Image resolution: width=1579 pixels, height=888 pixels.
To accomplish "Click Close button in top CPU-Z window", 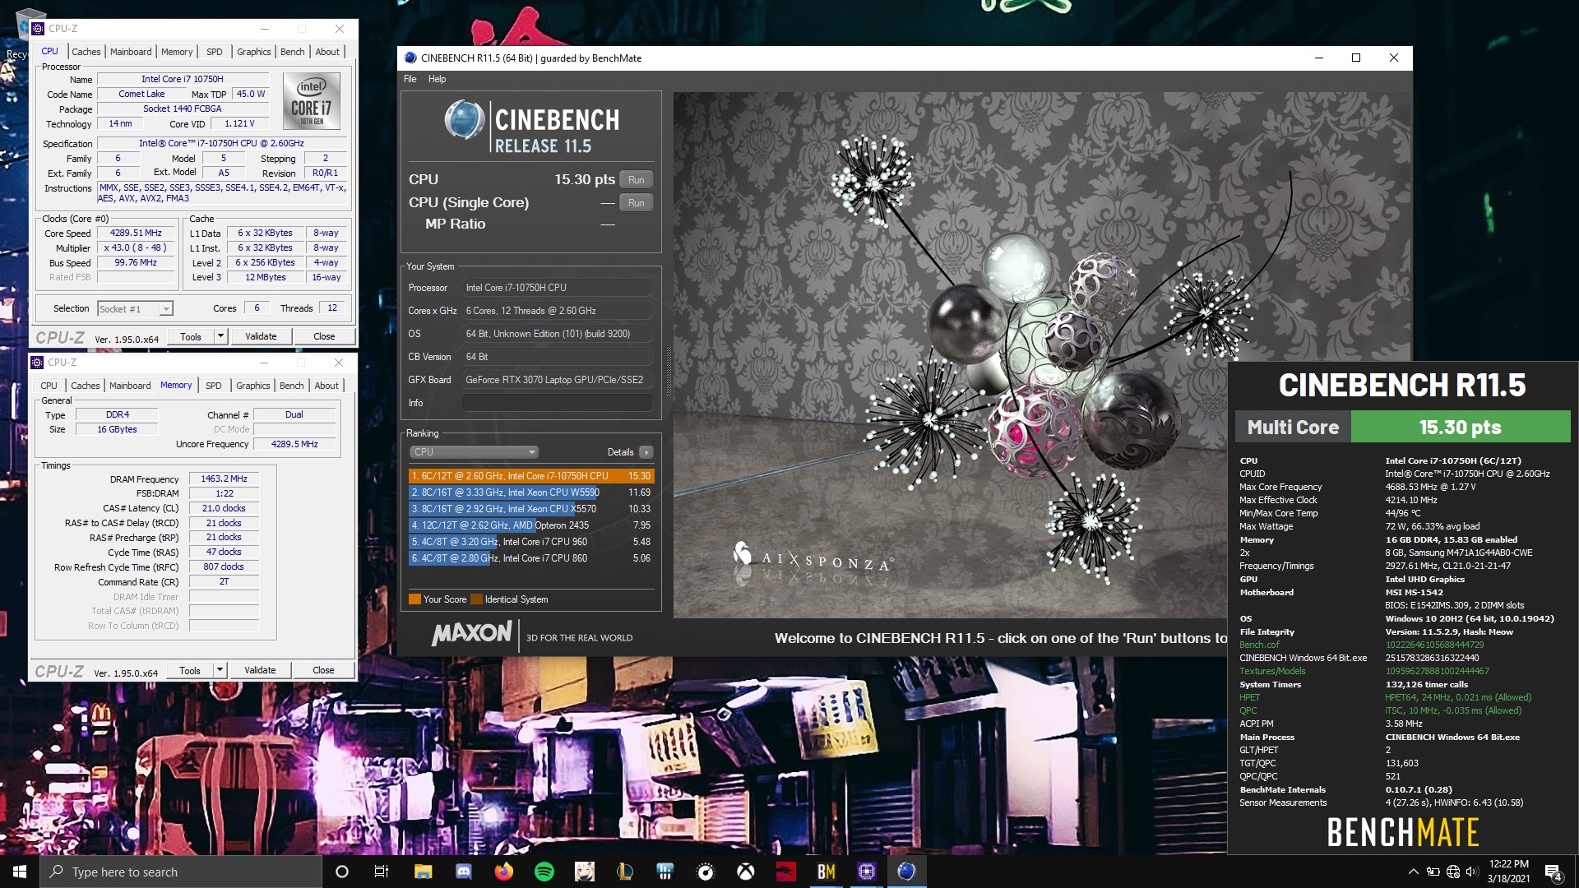I will [x=324, y=336].
